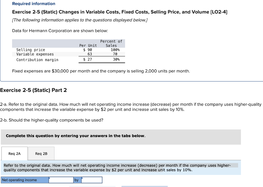Click the blue "Required information" heading
This screenshot has width=263, height=187.
pyautogui.click(x=33, y=4)
